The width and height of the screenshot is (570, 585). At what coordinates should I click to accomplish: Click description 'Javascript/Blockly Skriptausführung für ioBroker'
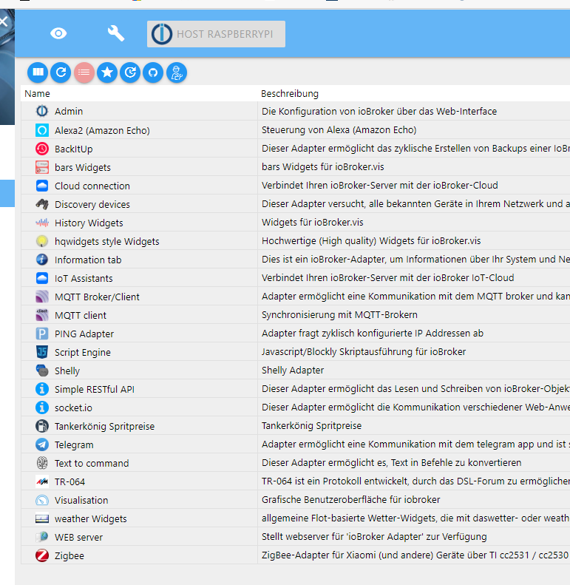click(363, 352)
